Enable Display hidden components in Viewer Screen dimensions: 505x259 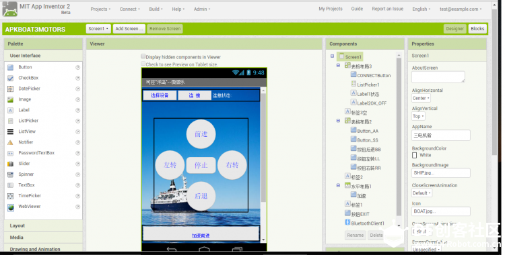(x=143, y=56)
